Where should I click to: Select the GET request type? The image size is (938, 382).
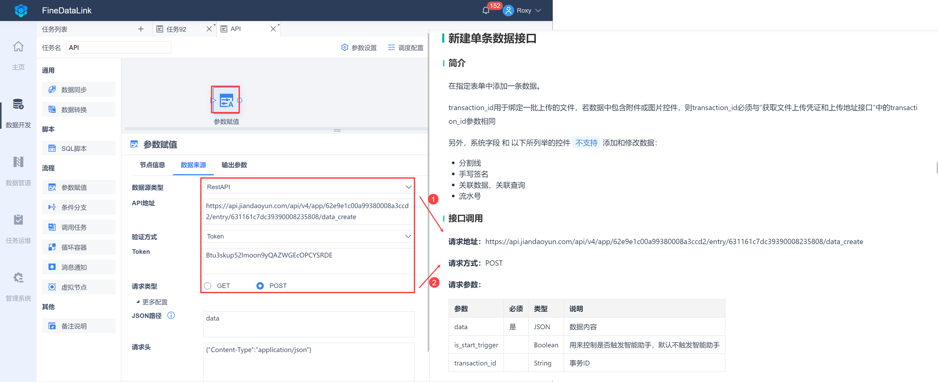pyautogui.click(x=208, y=286)
